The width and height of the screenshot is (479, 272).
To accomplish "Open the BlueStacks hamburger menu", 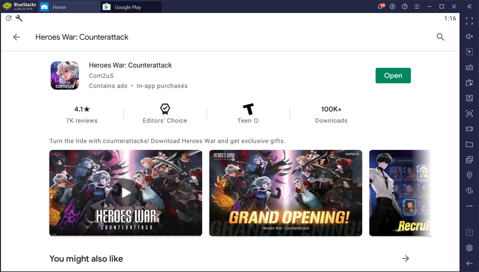I will click(417, 6).
